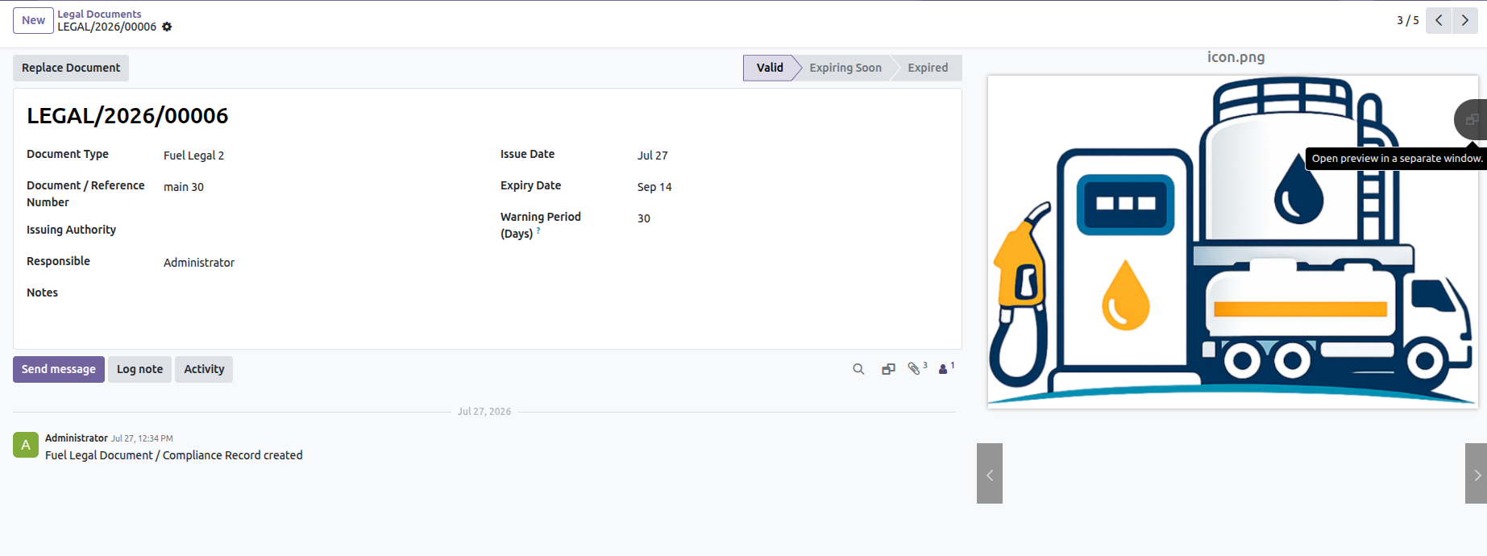Go to the previous record arrow
The height and width of the screenshot is (556, 1487).
pyautogui.click(x=1439, y=20)
